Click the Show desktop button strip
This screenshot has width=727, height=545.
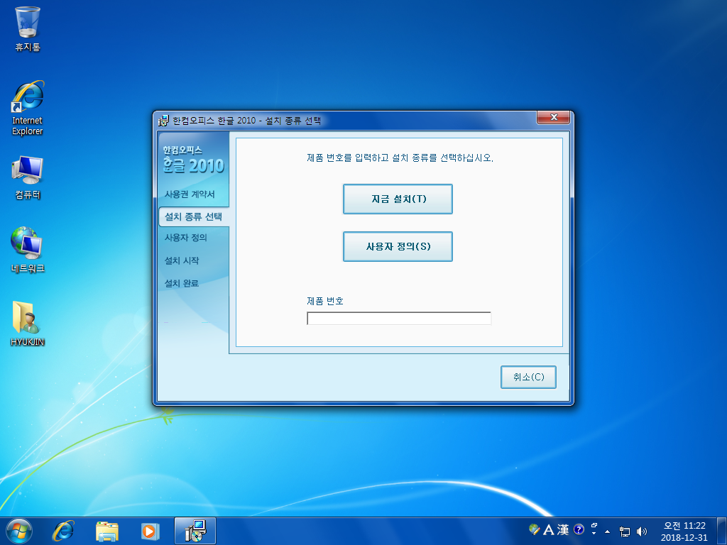[722, 531]
